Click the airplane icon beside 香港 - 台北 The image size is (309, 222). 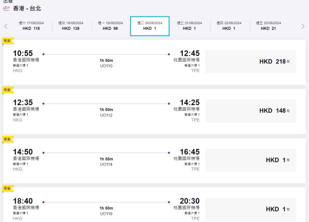point(7,9)
